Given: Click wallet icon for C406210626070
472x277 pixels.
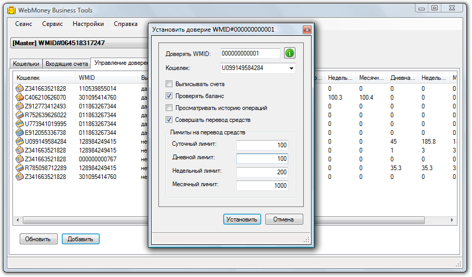Looking at the screenshot, I should point(20,98).
